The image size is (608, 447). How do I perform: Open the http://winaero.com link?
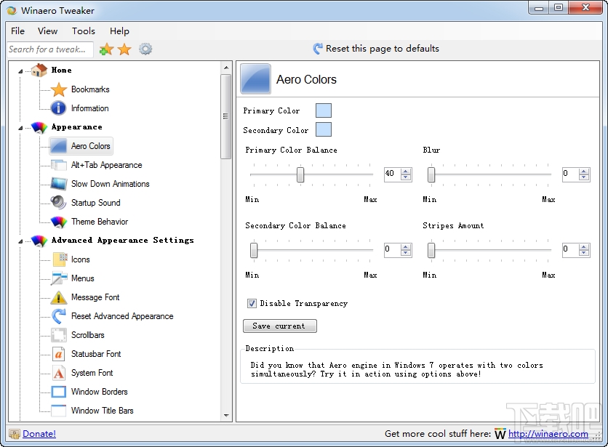coord(548,434)
